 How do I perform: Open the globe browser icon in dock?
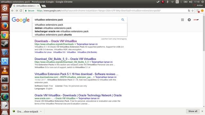pos(5,96)
